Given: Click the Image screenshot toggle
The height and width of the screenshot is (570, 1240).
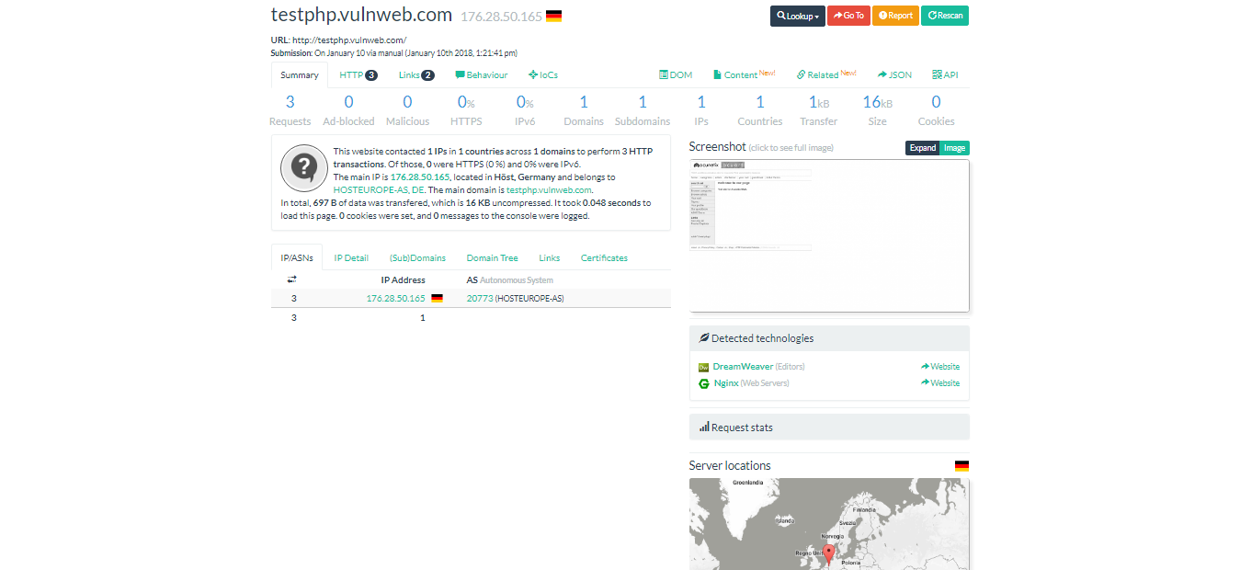Looking at the screenshot, I should (x=954, y=148).
